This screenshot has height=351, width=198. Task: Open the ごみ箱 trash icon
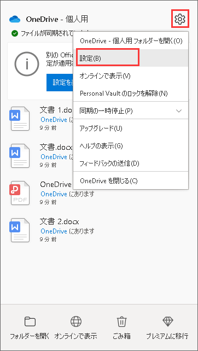[x=122, y=321]
